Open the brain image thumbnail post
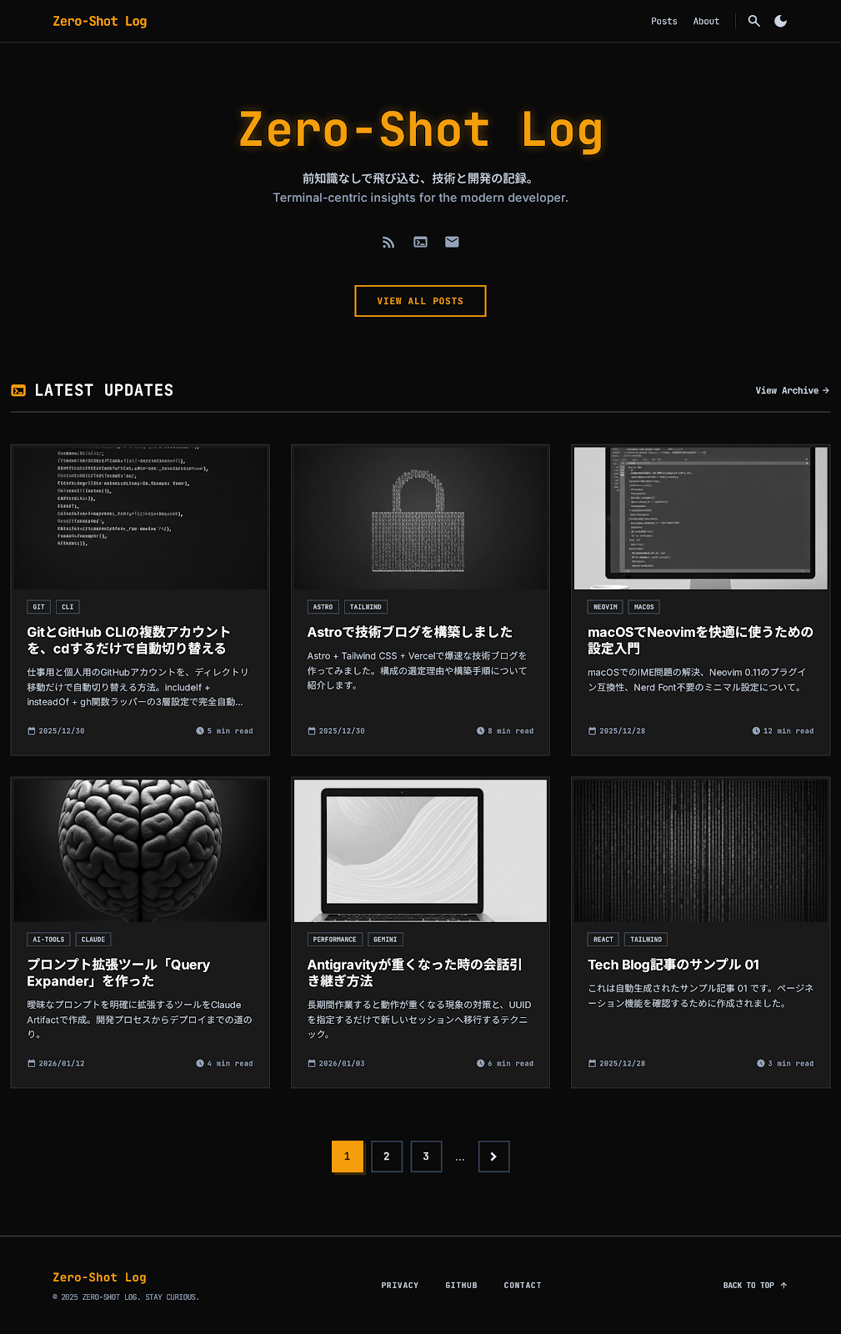This screenshot has height=1334, width=841. [140, 850]
